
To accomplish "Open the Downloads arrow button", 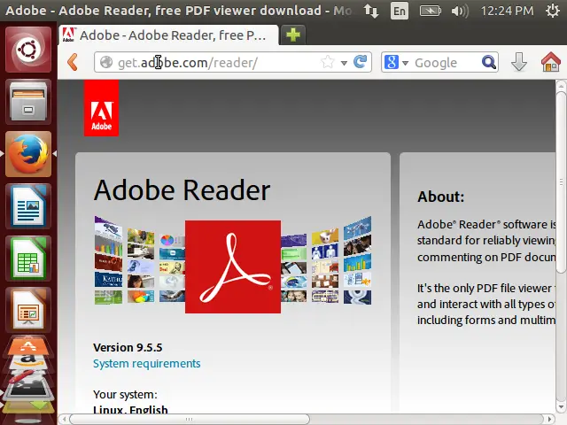I will point(519,62).
